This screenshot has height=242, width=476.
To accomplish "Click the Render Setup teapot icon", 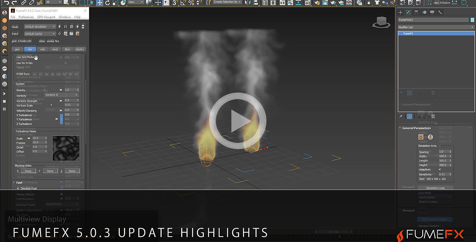I will point(317,3).
